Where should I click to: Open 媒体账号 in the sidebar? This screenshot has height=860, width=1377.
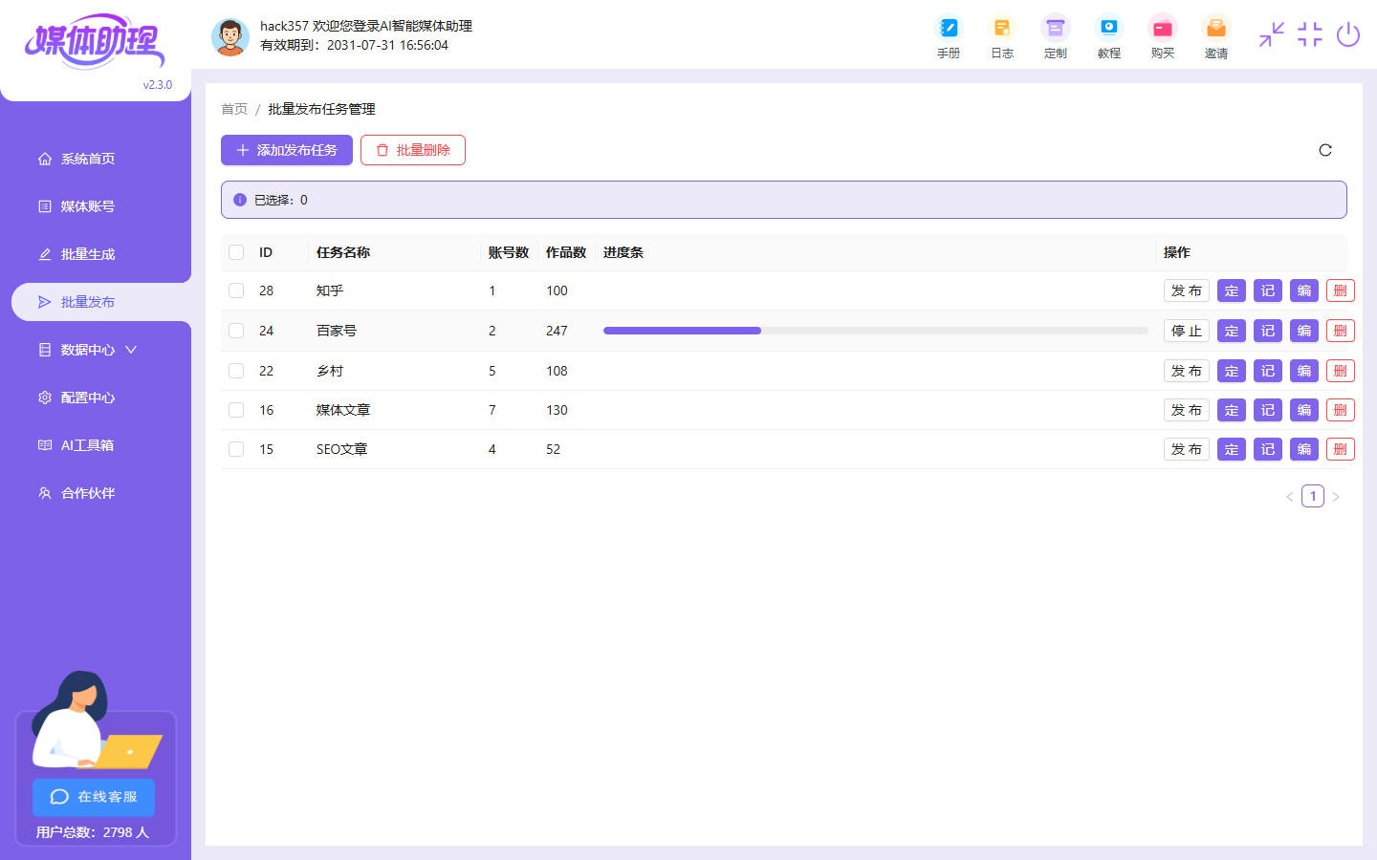point(87,206)
